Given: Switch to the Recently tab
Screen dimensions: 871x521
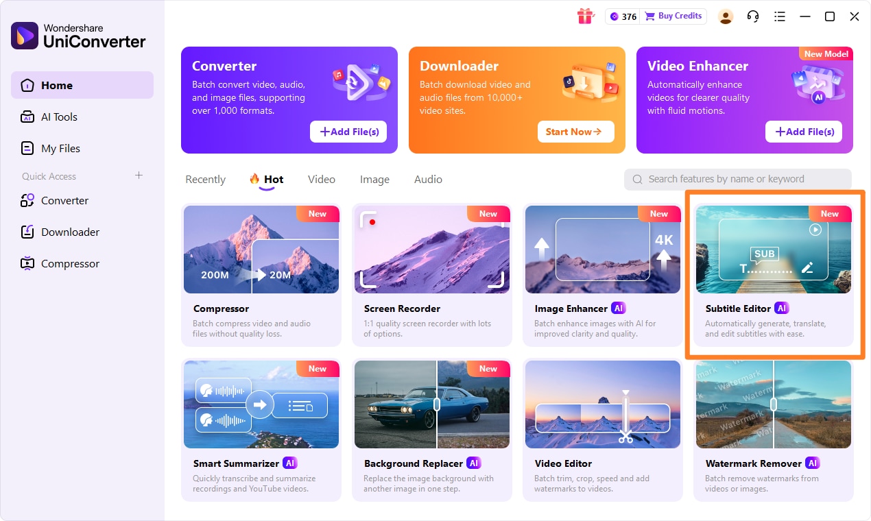Looking at the screenshot, I should (x=205, y=180).
